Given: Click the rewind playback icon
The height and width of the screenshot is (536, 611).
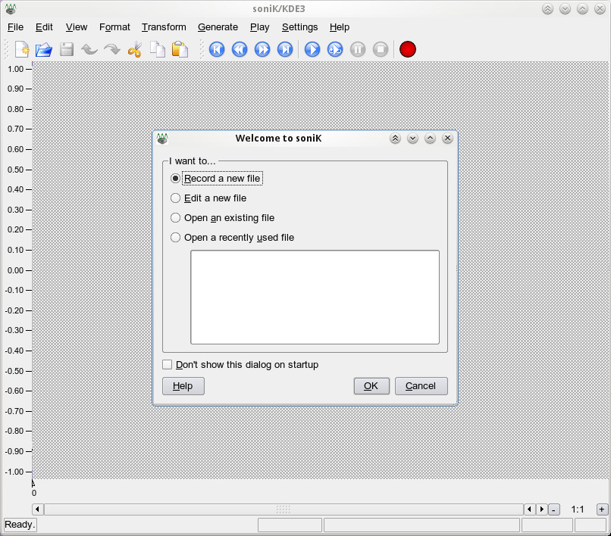Looking at the screenshot, I should pos(240,49).
